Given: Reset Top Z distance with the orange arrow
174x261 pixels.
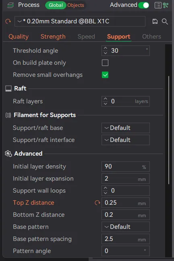Looking at the screenshot, I should click(97, 203).
